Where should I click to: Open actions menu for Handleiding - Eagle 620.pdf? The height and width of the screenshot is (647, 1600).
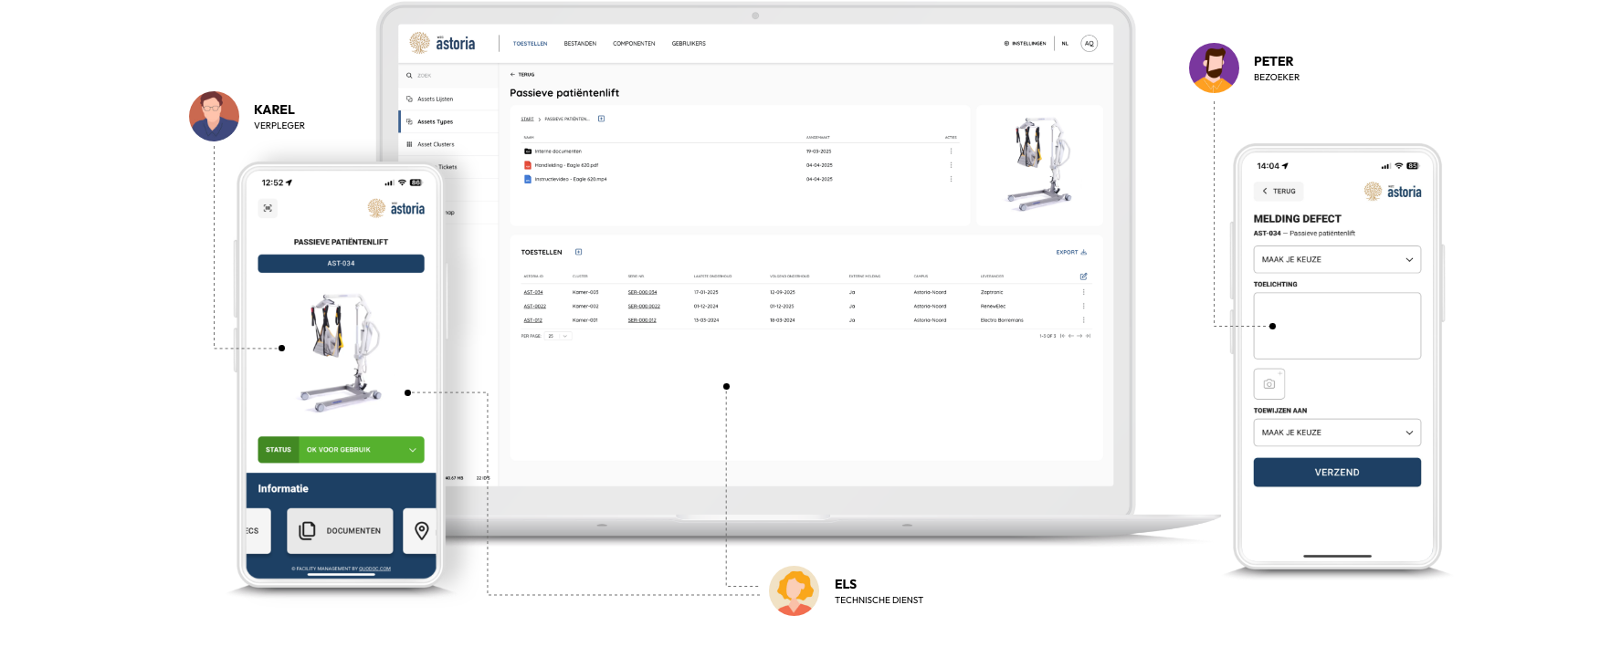click(951, 165)
